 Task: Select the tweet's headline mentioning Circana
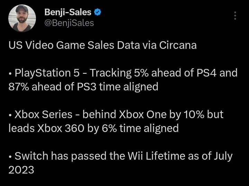pyautogui.click(x=103, y=45)
